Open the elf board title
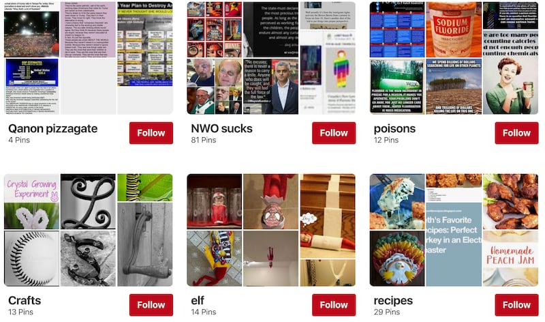 point(198,300)
